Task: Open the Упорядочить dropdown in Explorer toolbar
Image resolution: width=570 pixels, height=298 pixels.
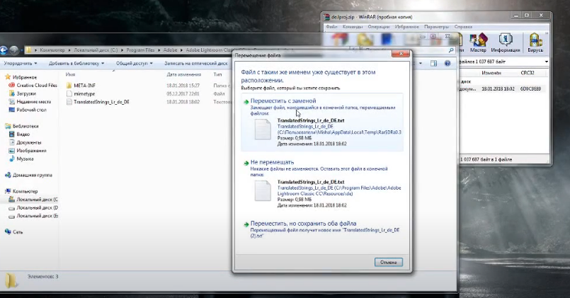Action: pyautogui.click(x=21, y=63)
